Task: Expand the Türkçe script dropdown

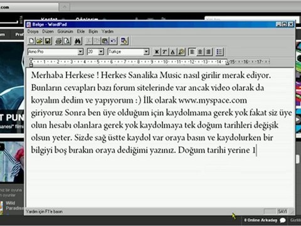Action: pos(147,51)
